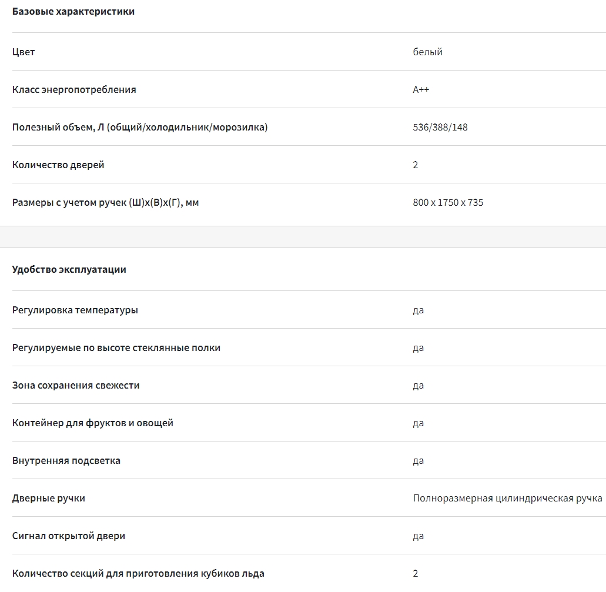Screen dimensions: 606x592
Task: Click the "Полезный объем, Л" label
Action: coord(140,127)
